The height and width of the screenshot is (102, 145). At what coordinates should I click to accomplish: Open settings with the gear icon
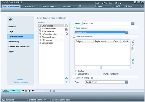(x=80, y=6)
